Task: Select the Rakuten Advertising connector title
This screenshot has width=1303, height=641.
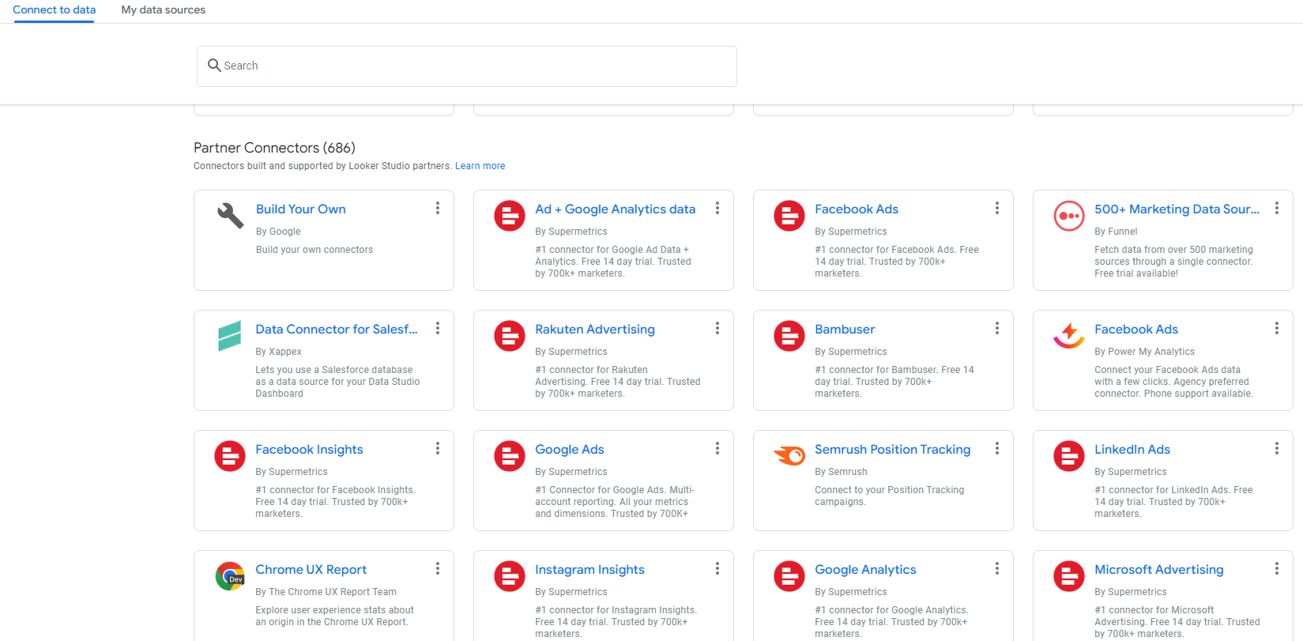Action: pos(594,330)
